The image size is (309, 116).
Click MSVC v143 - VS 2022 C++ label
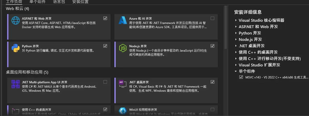coord(277,77)
